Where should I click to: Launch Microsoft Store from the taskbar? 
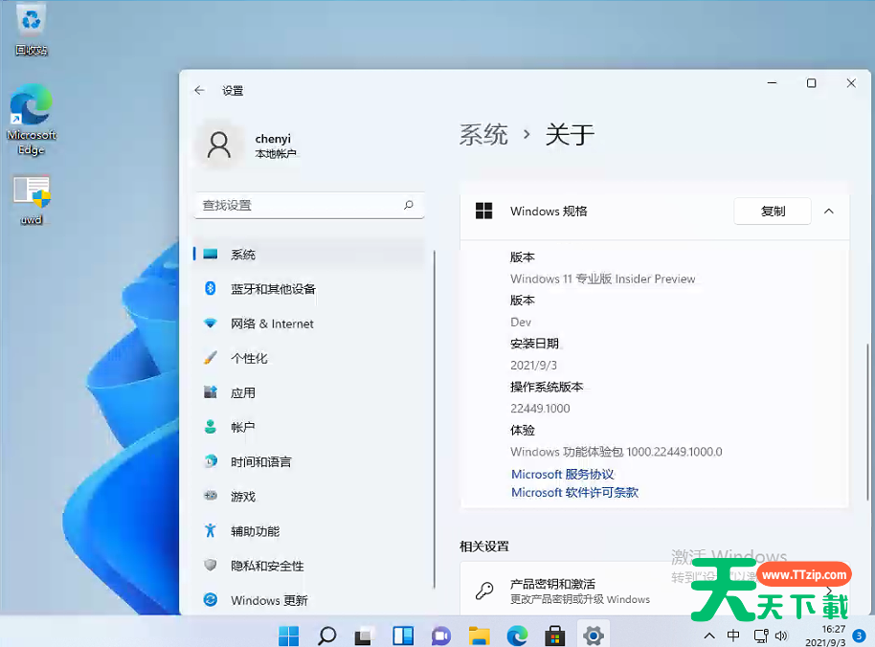tap(554, 635)
